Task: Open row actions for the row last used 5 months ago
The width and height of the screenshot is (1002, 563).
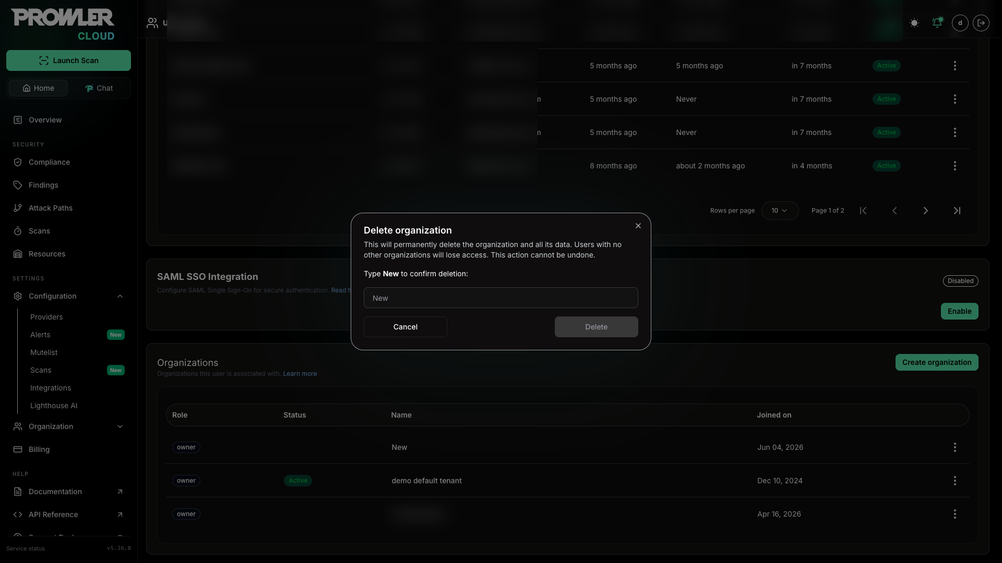Action: [955, 66]
